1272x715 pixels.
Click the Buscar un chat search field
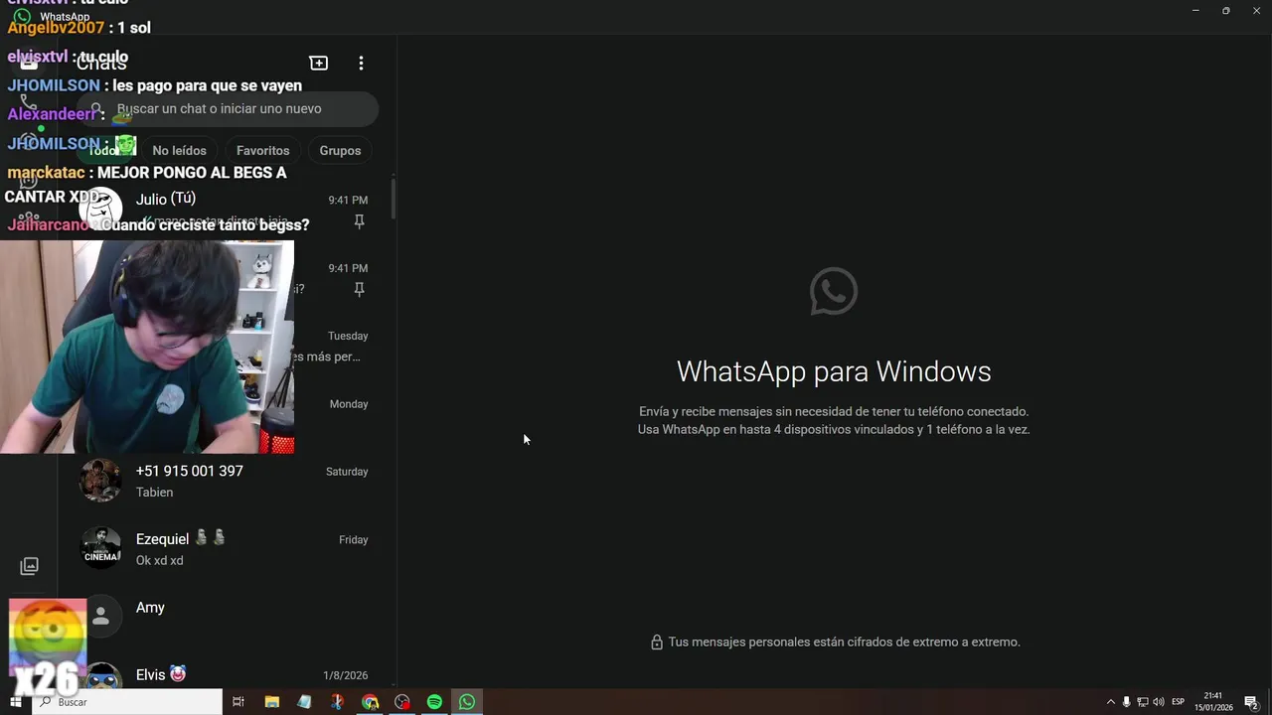click(x=228, y=109)
